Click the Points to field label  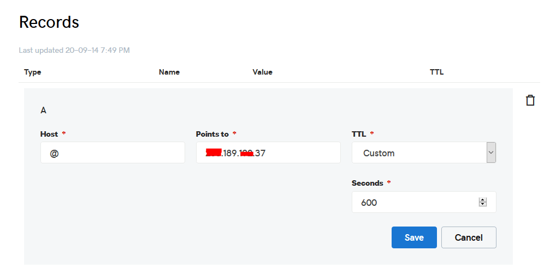(x=212, y=134)
